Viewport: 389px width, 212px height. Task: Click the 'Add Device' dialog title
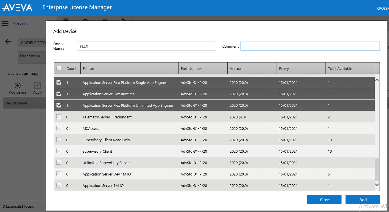click(65, 31)
